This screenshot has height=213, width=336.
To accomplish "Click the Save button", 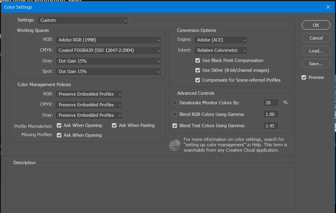I will tap(316, 63).
